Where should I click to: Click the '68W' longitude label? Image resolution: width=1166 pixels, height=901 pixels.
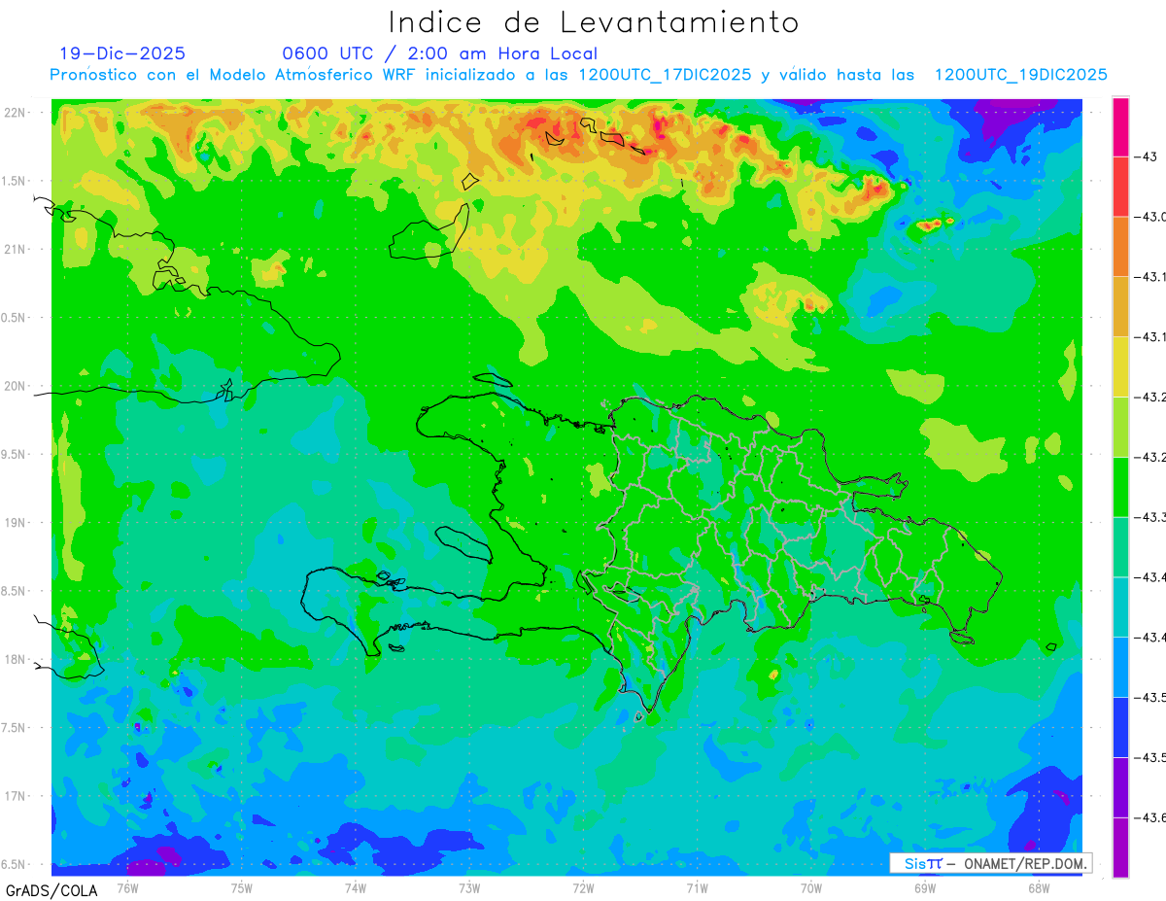point(1038,886)
